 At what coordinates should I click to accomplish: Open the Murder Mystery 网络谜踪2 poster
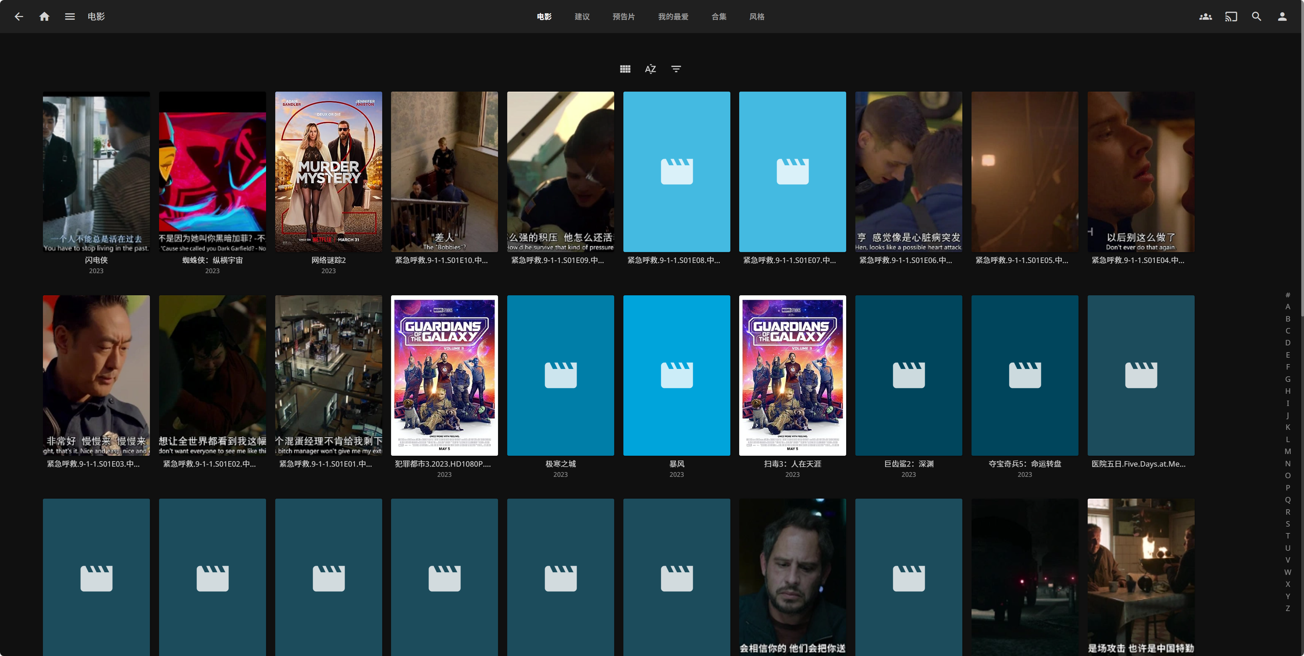328,172
